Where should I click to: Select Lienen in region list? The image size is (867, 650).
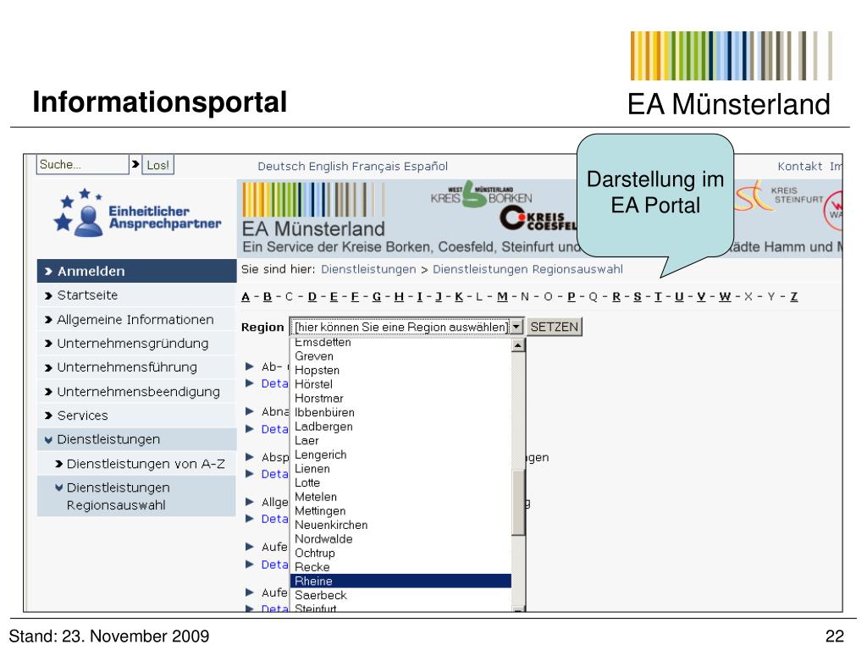coord(400,469)
